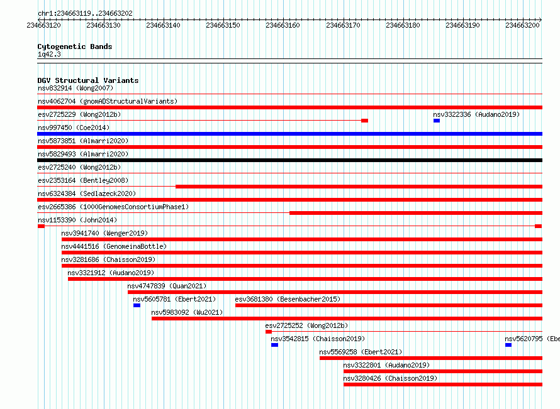
Task: Click the blue nsv997450 Coe2014 bar
Action: coord(289,134)
